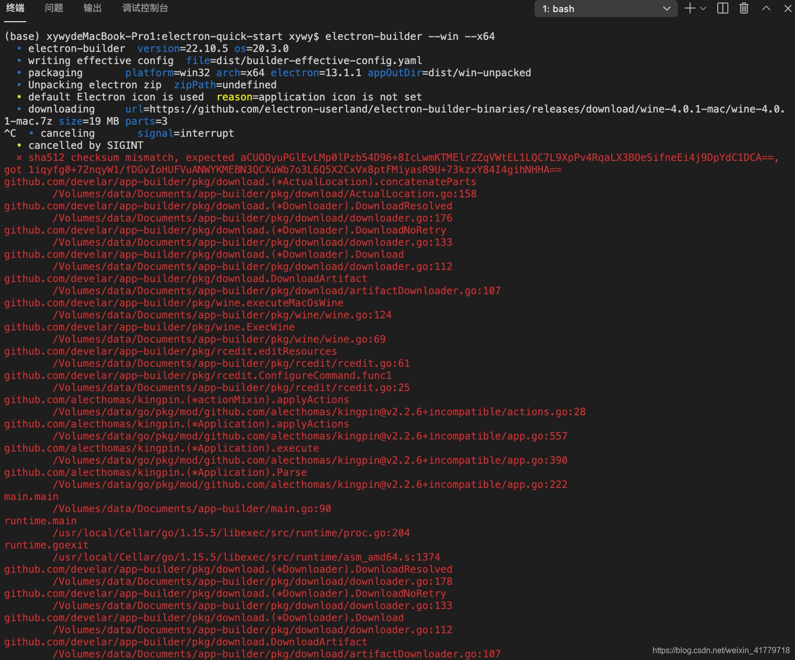
Task: Open the '1: bash' terminal selector dropdown
Action: (606, 9)
